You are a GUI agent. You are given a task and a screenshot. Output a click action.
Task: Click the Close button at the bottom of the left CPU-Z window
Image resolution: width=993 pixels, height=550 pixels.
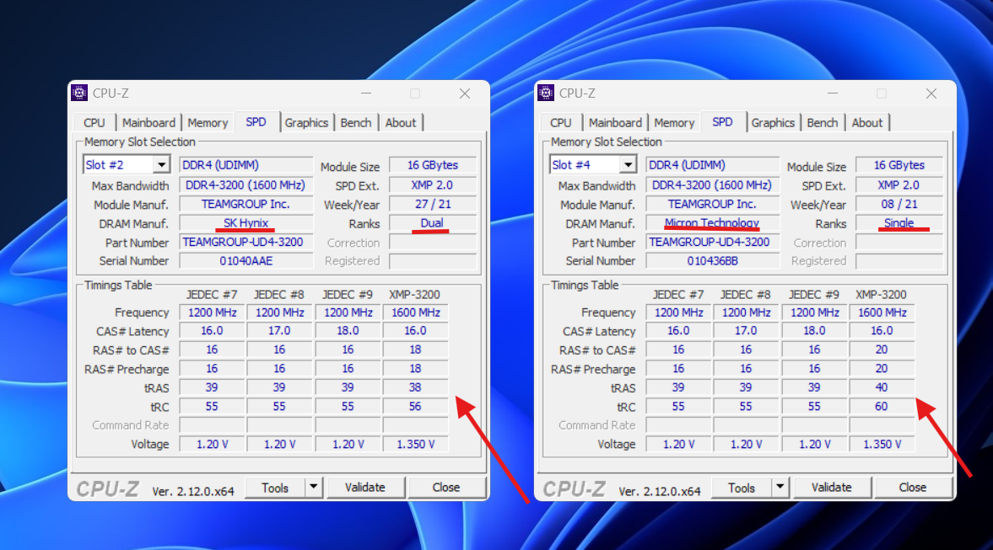coord(445,488)
